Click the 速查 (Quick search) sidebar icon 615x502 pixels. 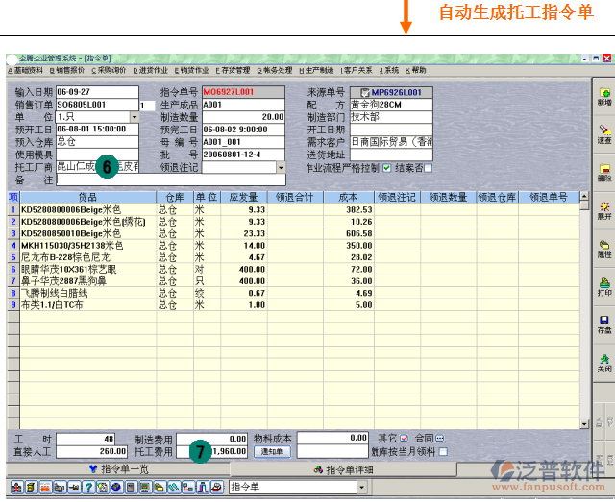click(x=603, y=134)
